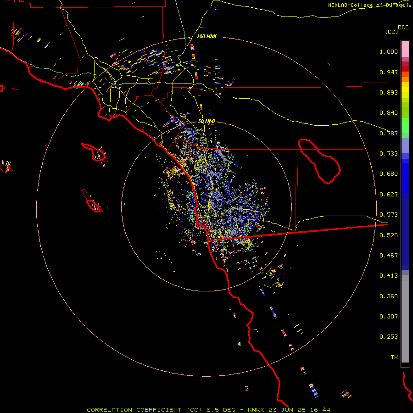The height and width of the screenshot is (413, 413).
Task: Pick the yellow segment of the color bar
Action: [x=405, y=90]
